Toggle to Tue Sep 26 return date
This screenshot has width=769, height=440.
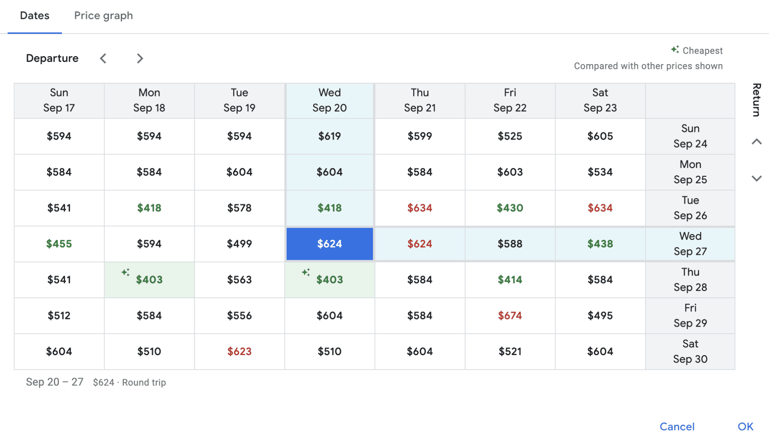689,208
